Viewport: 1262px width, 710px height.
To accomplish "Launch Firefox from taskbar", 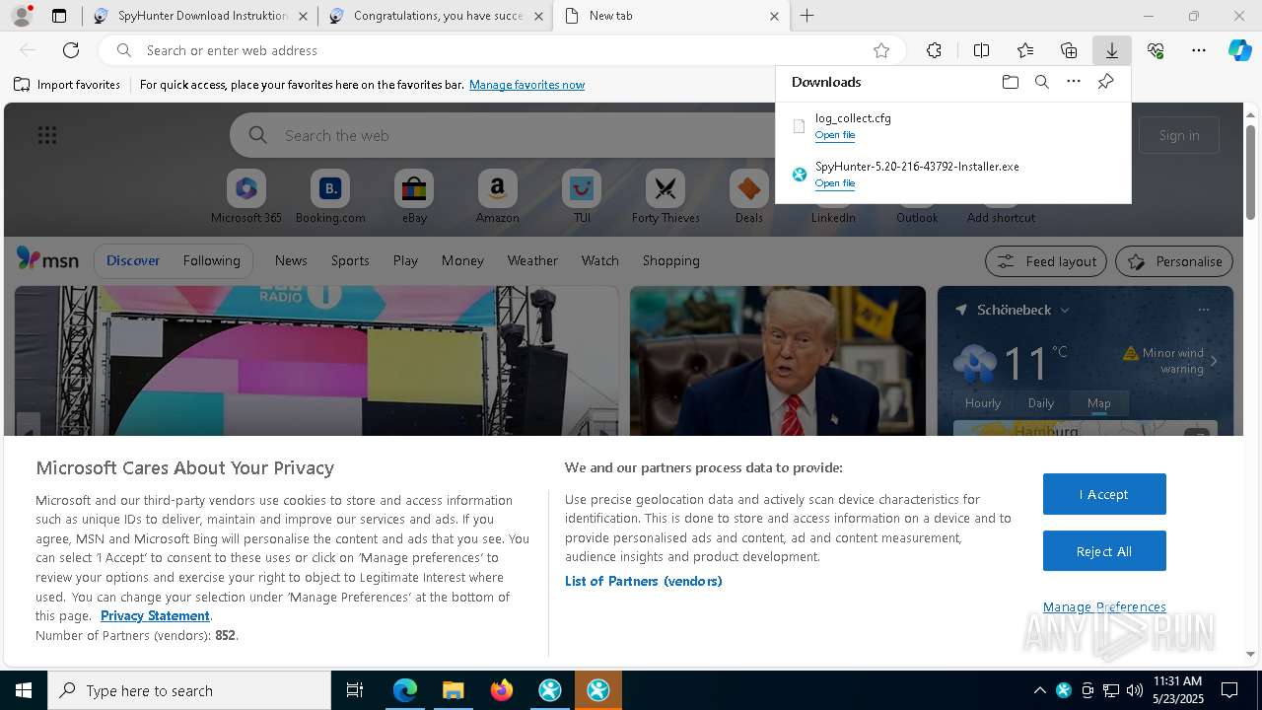I will pyautogui.click(x=501, y=690).
